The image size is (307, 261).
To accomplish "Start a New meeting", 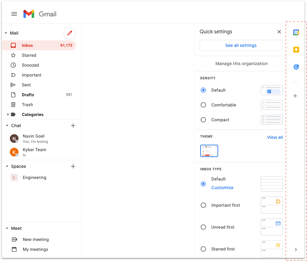I will [x=35, y=239].
